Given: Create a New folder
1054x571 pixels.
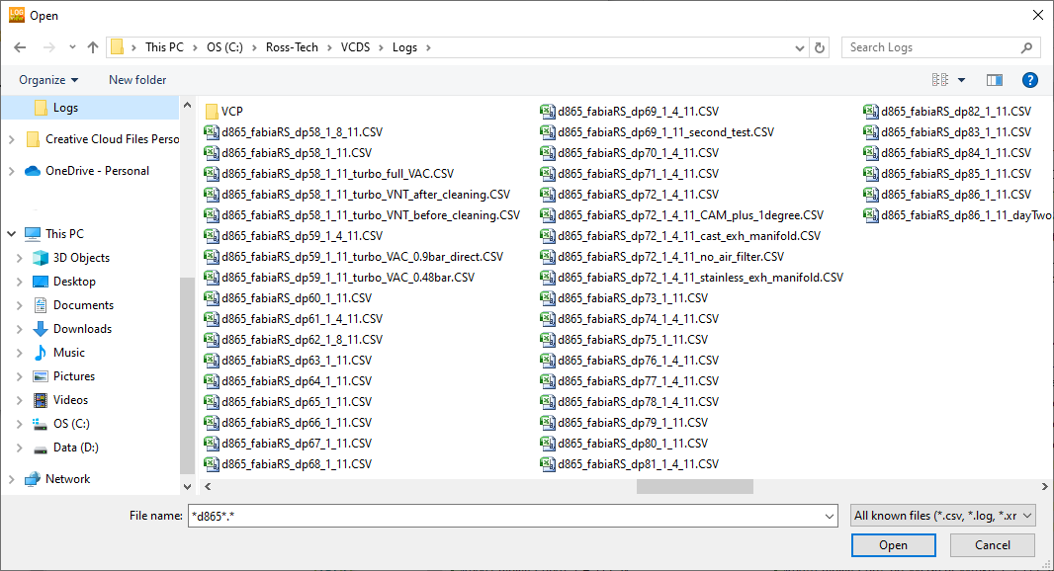Looking at the screenshot, I should tap(136, 79).
